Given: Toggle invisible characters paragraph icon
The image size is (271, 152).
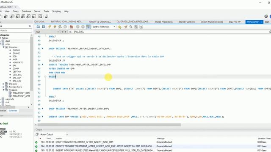Looking at the screenshot, I should (136, 27).
